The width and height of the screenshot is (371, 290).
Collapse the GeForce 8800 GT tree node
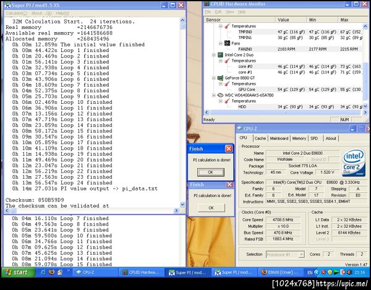(214, 78)
